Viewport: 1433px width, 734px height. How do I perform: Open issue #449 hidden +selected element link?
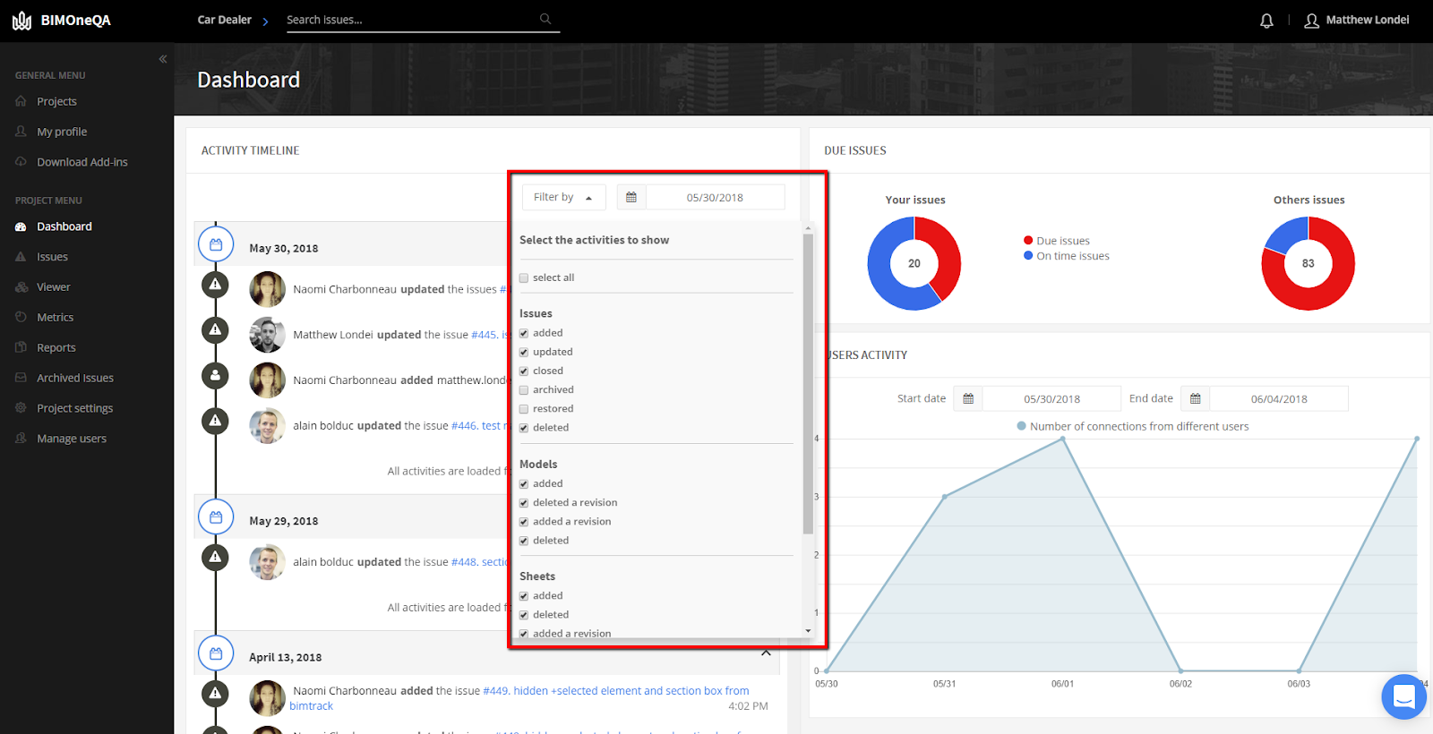coord(616,691)
